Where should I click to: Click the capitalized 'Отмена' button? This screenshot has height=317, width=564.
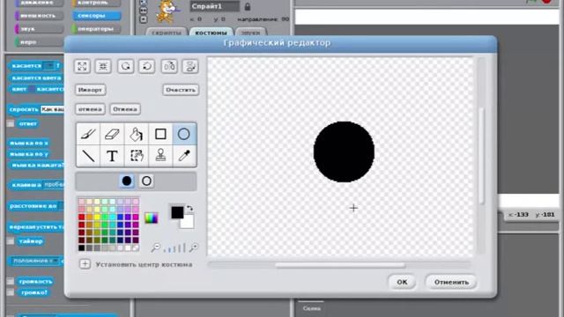125,109
